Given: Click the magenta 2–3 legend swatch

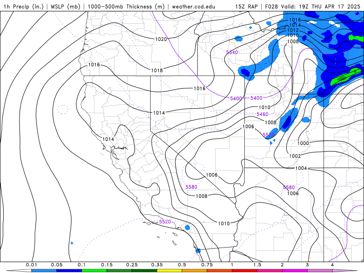Looking at the screenshot, I should pos(295,271).
